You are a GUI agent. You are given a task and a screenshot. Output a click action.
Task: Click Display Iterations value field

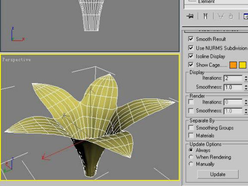click(233, 78)
